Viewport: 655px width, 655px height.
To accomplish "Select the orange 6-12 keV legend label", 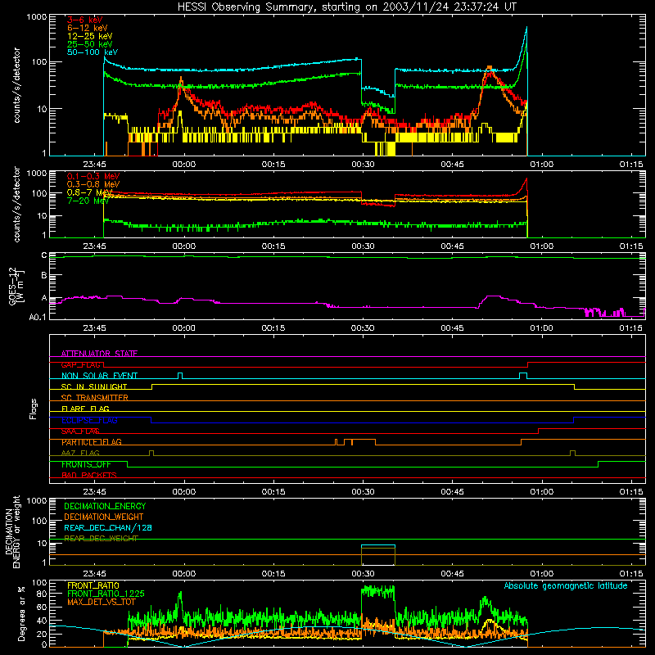I will click(x=87, y=28).
